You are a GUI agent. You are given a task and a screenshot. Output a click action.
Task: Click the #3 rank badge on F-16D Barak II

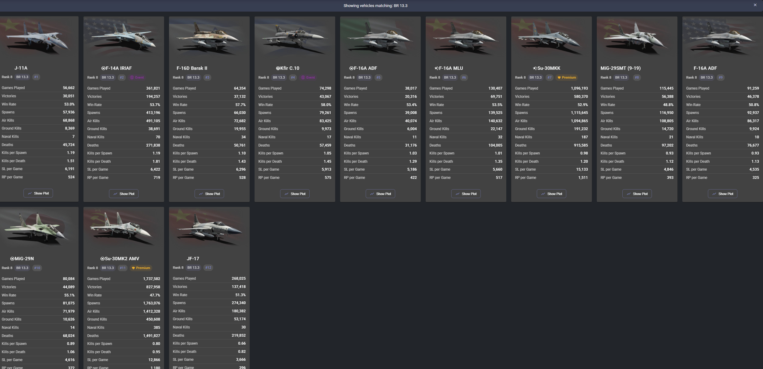coord(207,77)
